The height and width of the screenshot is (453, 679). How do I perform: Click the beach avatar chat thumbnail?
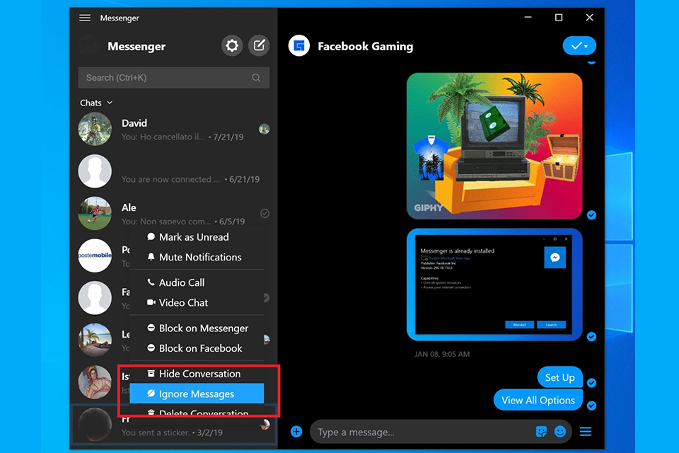pyautogui.click(x=95, y=340)
